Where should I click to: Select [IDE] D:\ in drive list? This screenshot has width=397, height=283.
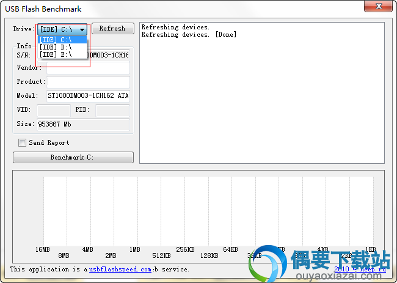pos(62,47)
